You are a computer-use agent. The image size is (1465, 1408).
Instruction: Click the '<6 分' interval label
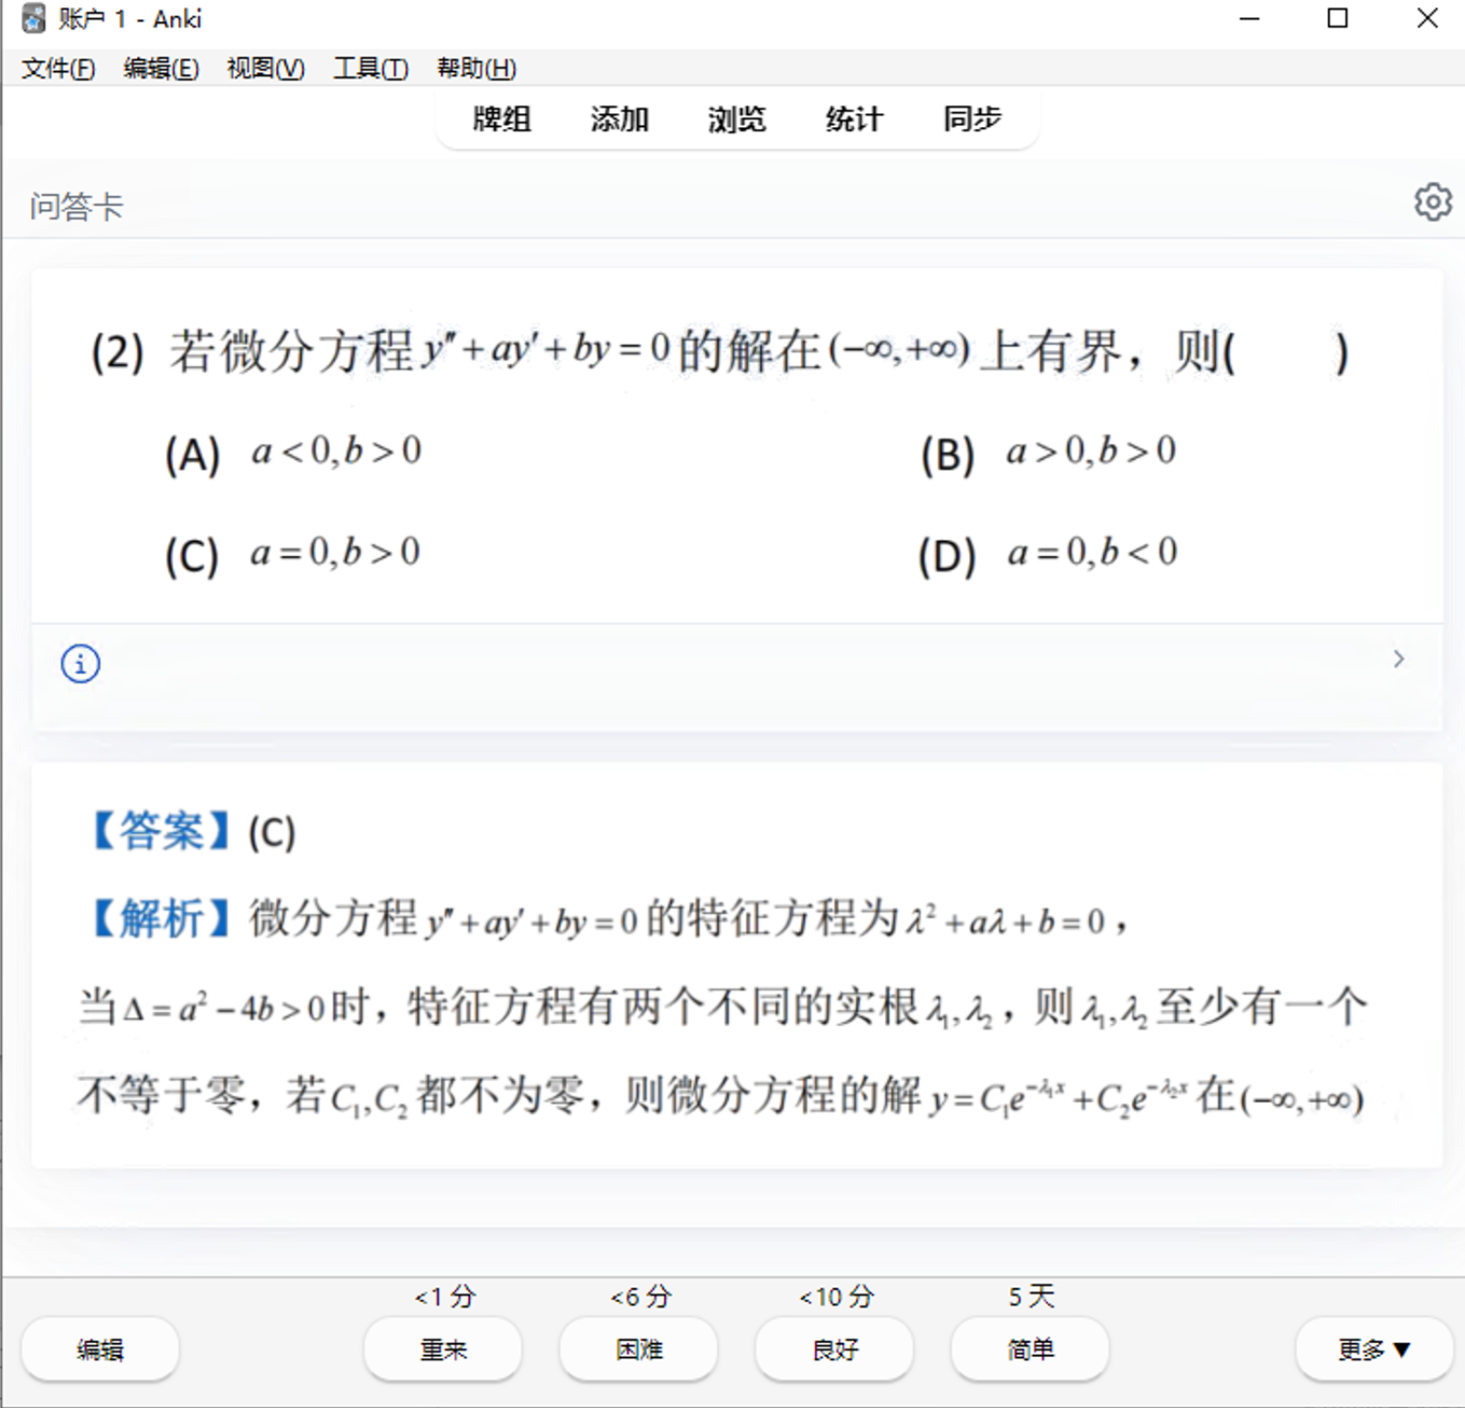coord(640,1296)
